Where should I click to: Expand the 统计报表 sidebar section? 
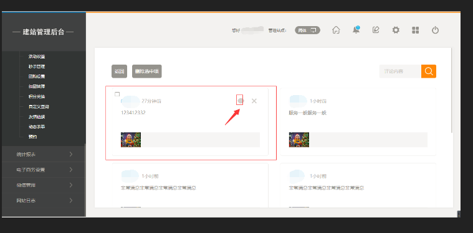click(44, 154)
